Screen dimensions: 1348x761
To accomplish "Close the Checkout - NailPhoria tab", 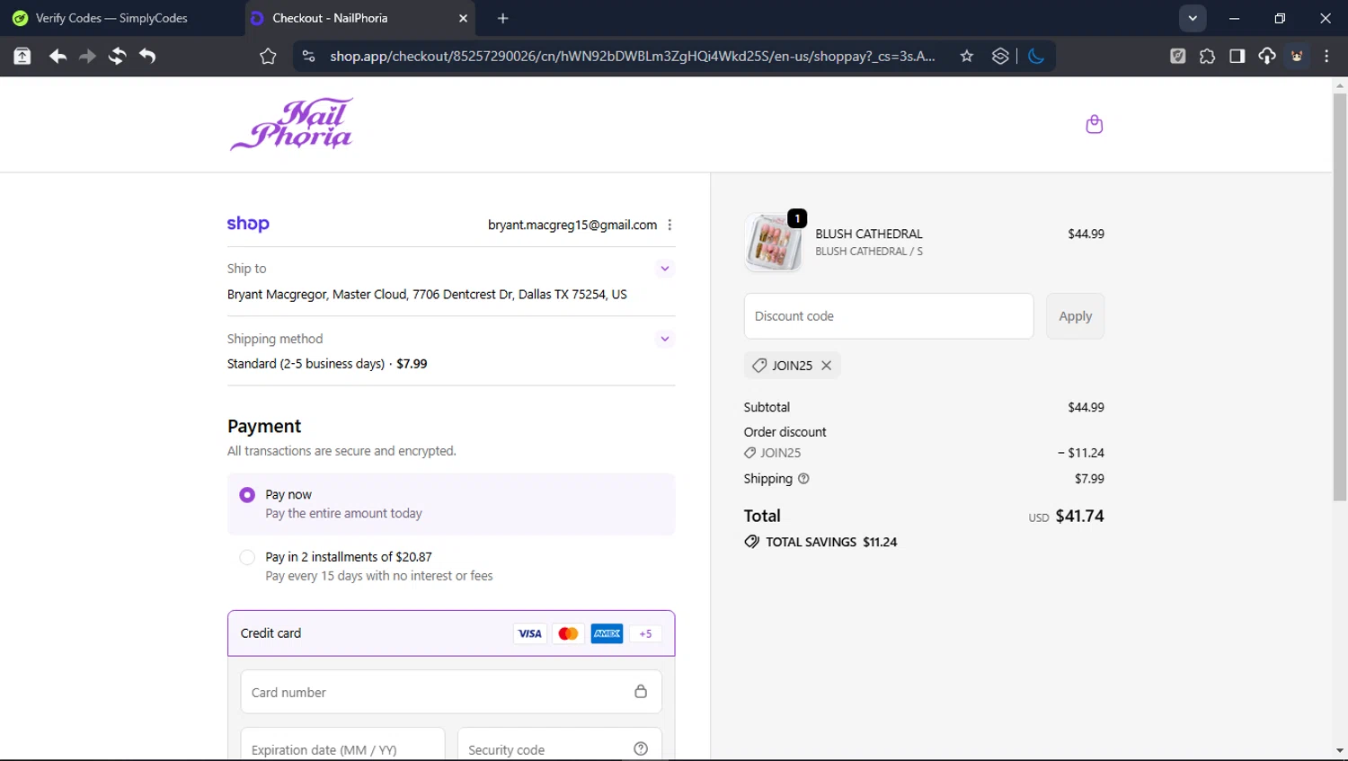I will click(464, 18).
